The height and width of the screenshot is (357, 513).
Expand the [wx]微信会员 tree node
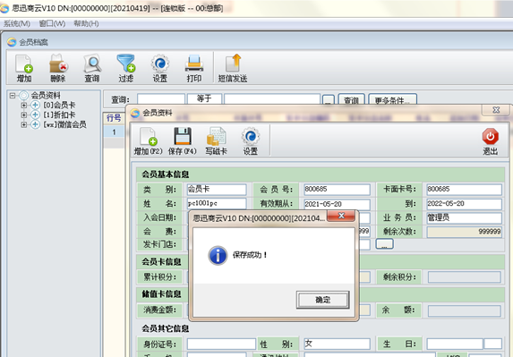pos(23,124)
